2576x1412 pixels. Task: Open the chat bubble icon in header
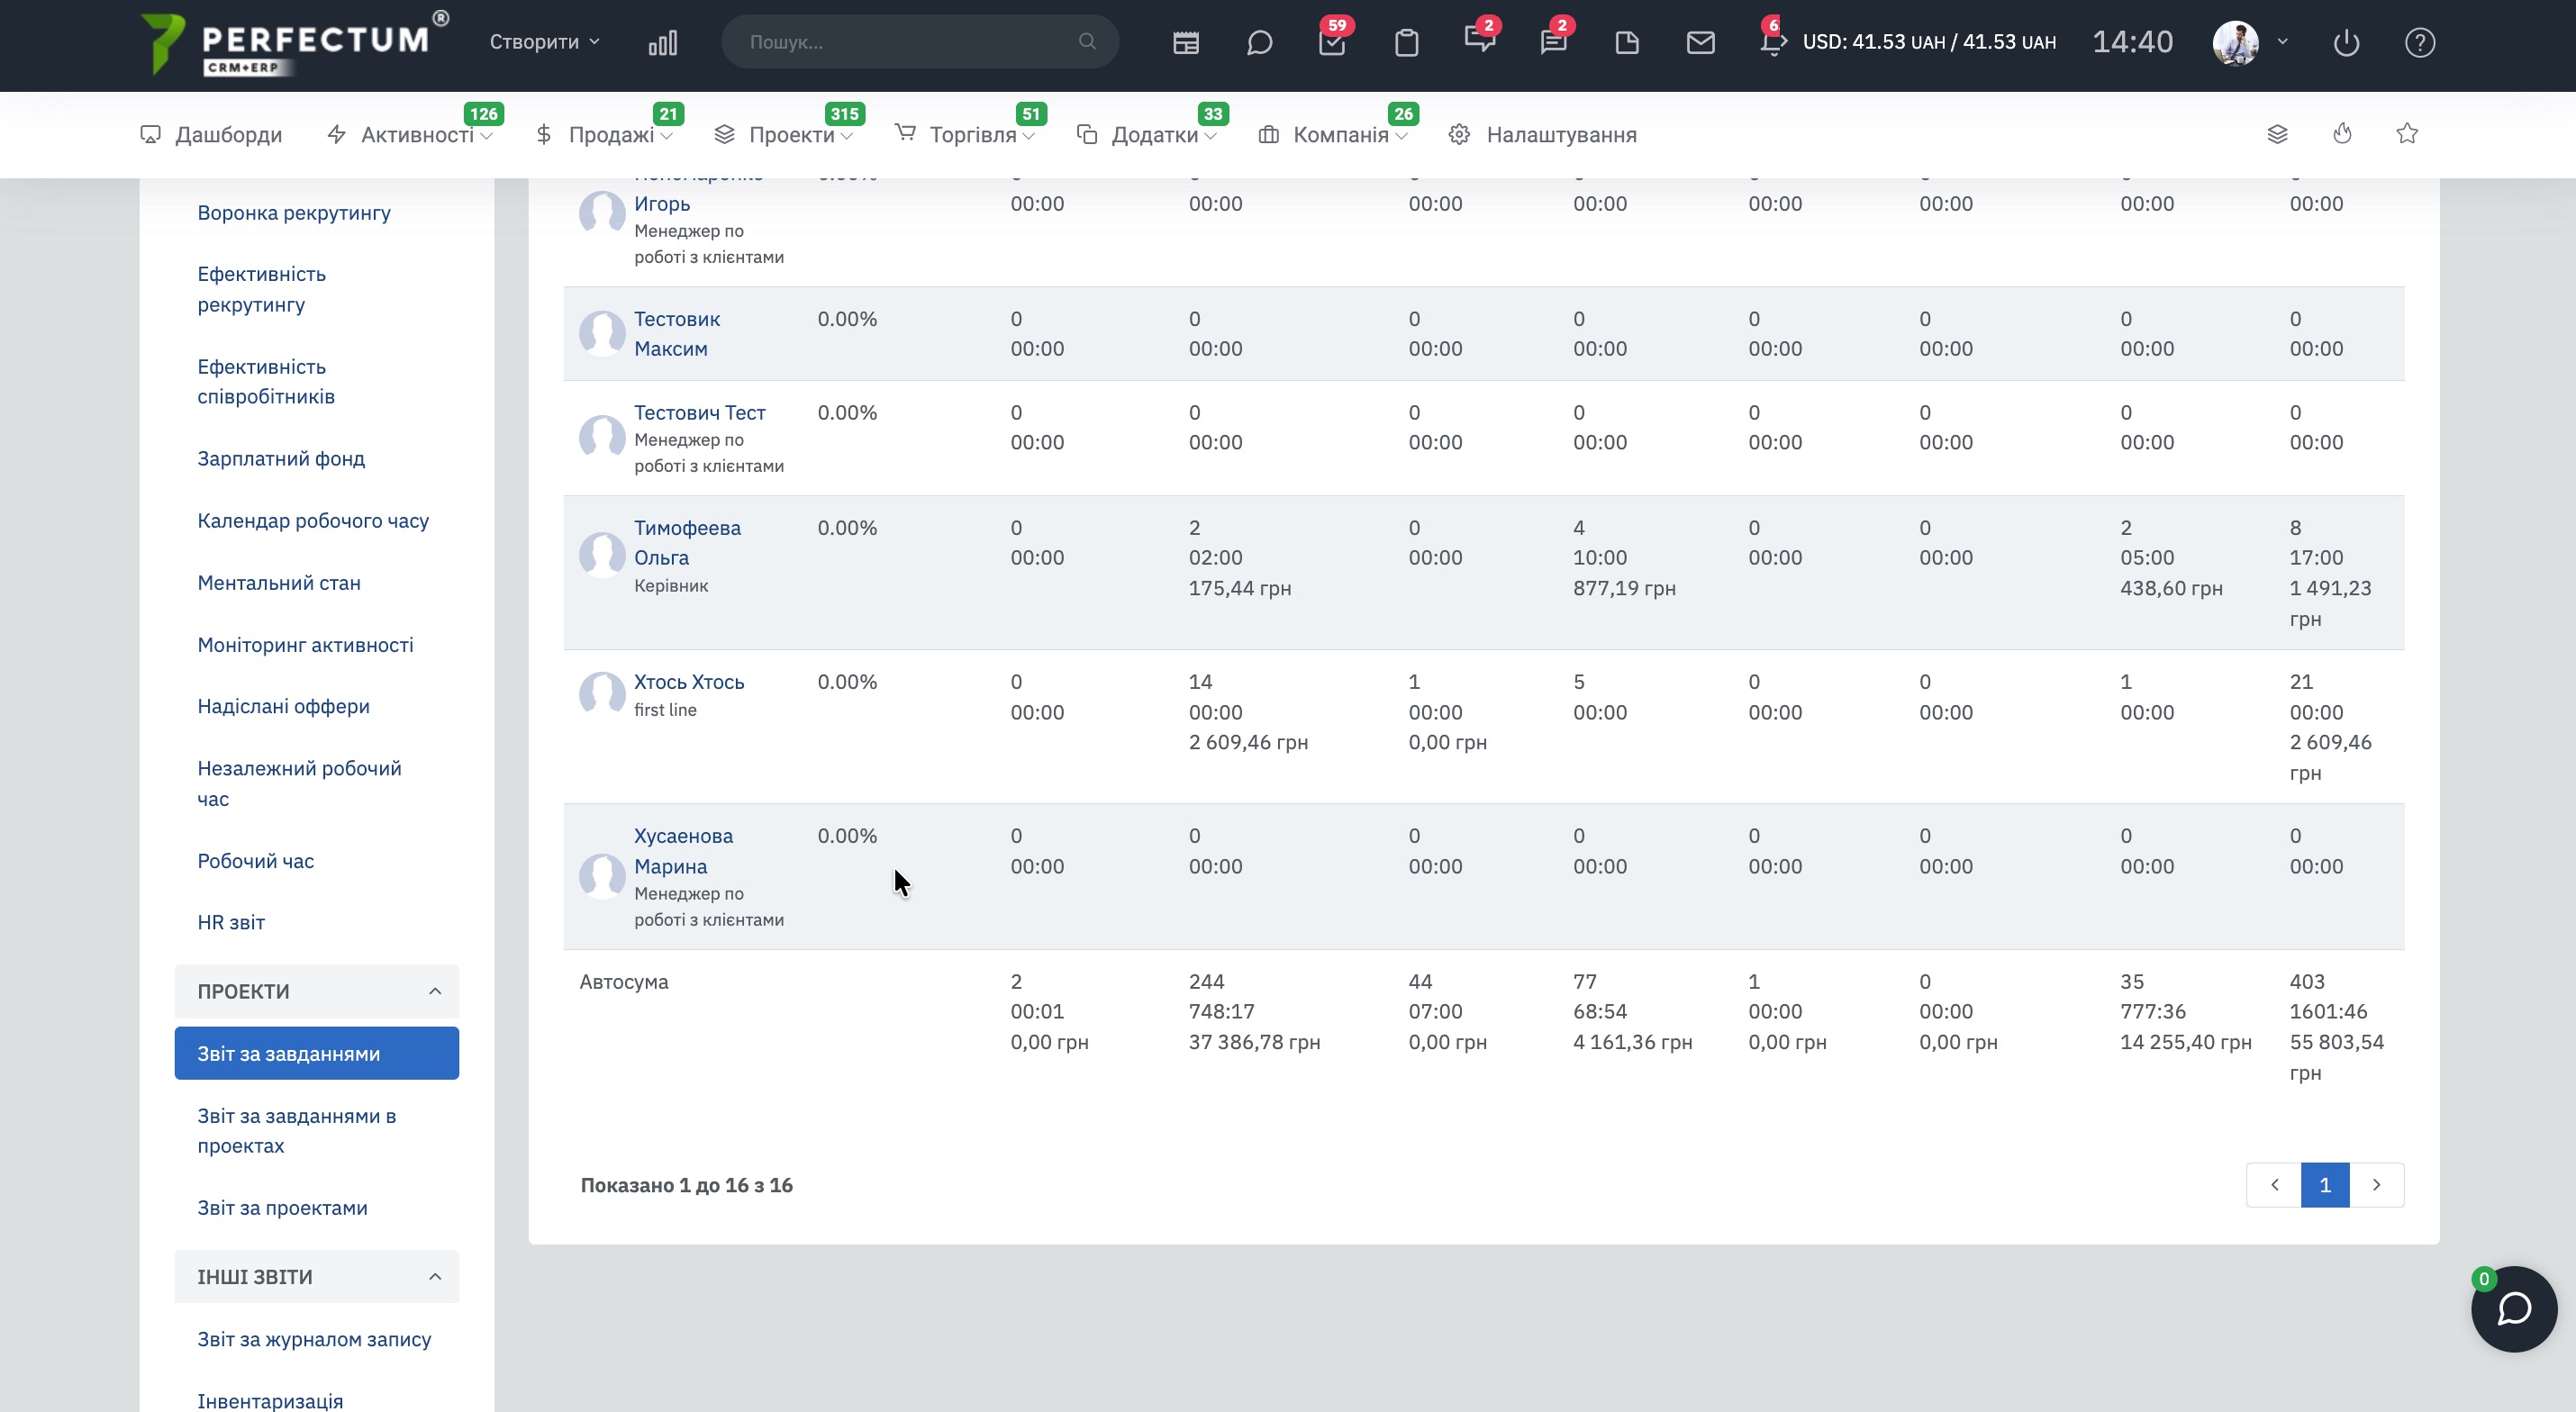1259,43
